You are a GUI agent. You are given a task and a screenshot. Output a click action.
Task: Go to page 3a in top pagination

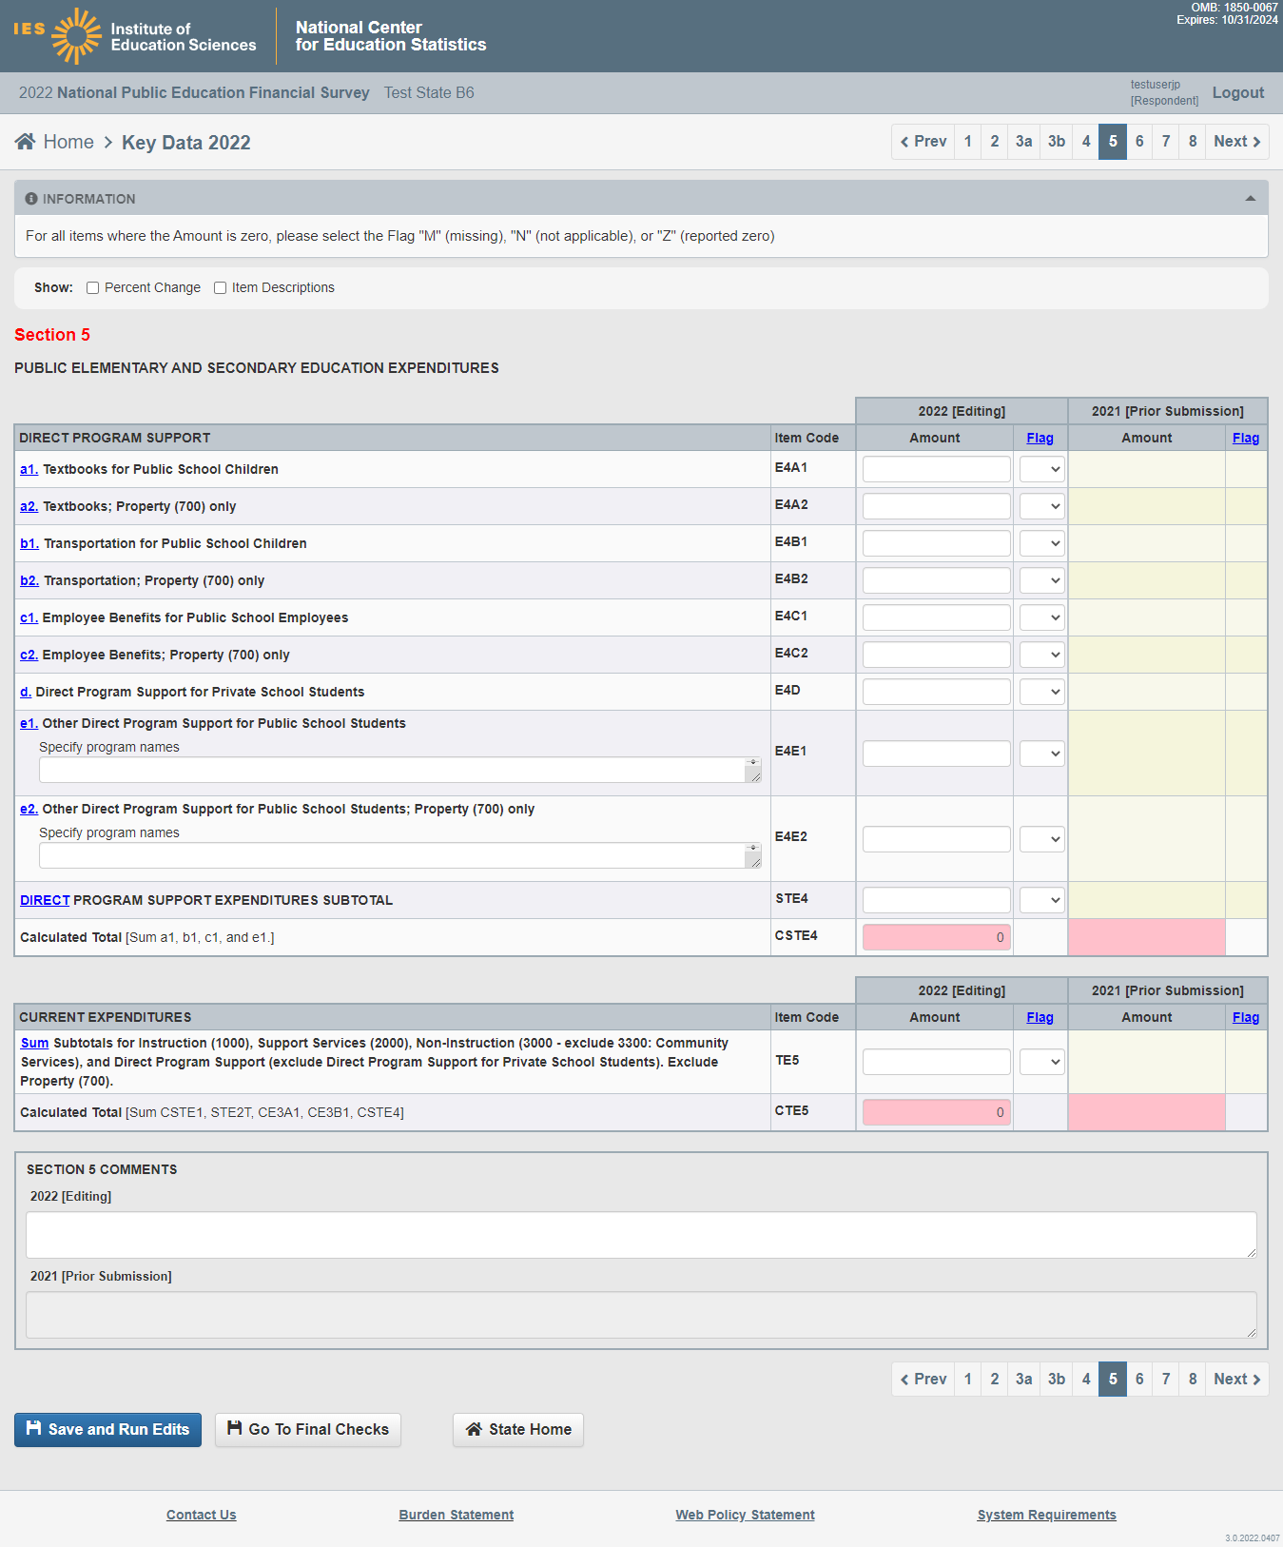tap(1023, 142)
